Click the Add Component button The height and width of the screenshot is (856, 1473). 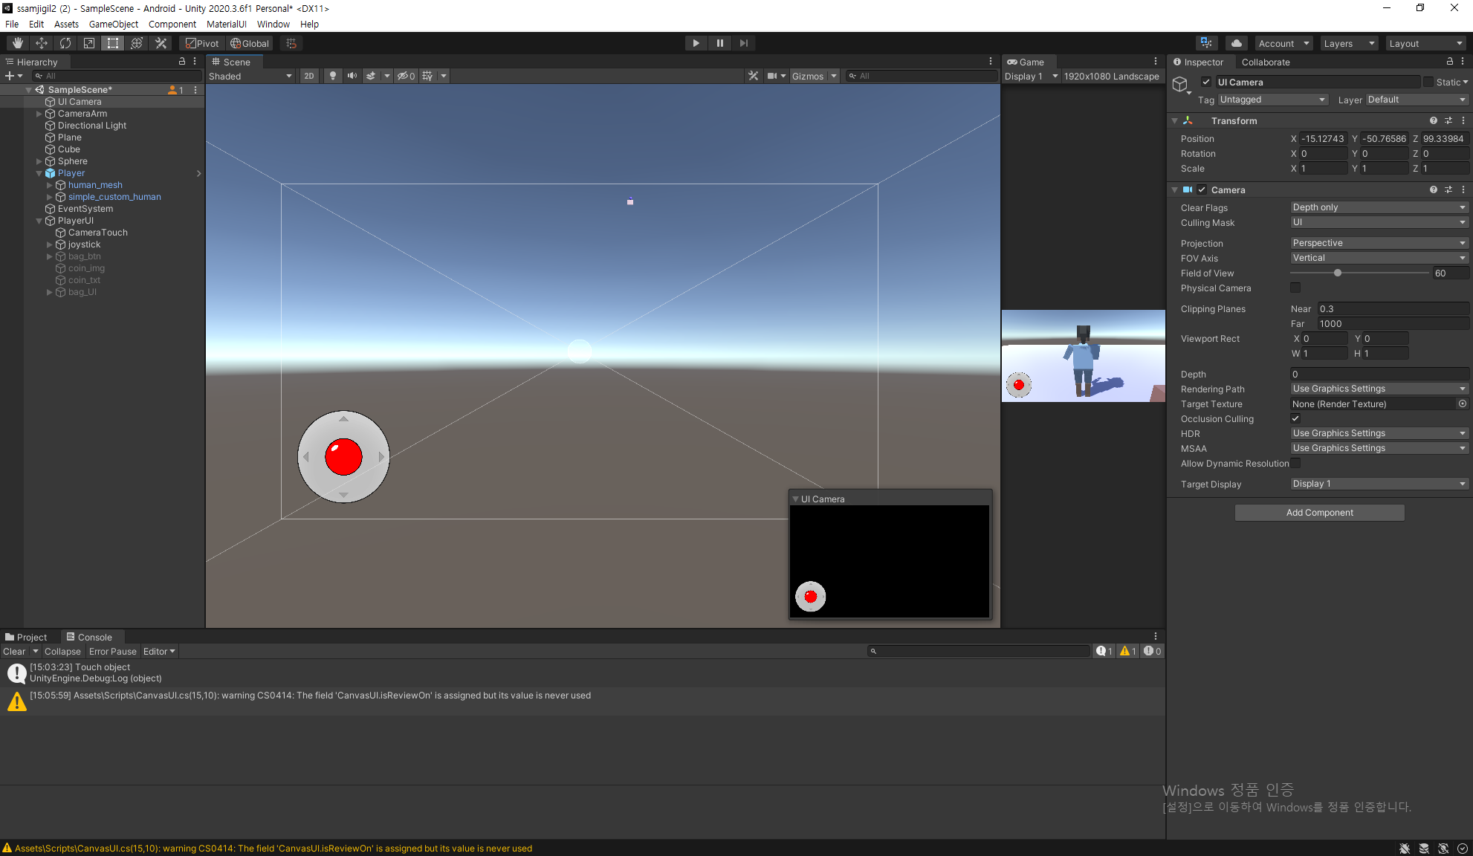tap(1319, 512)
